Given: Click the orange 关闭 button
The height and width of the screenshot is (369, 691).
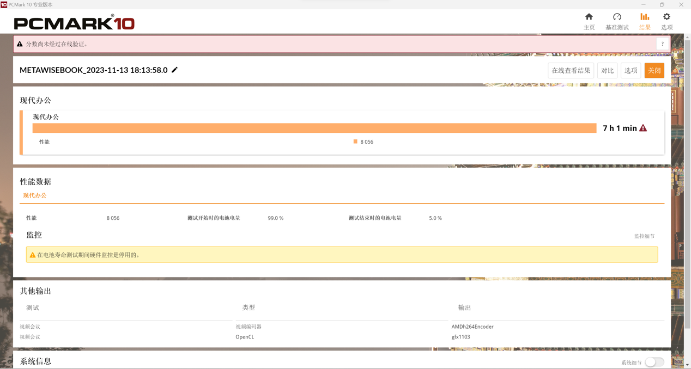Looking at the screenshot, I should (654, 70).
